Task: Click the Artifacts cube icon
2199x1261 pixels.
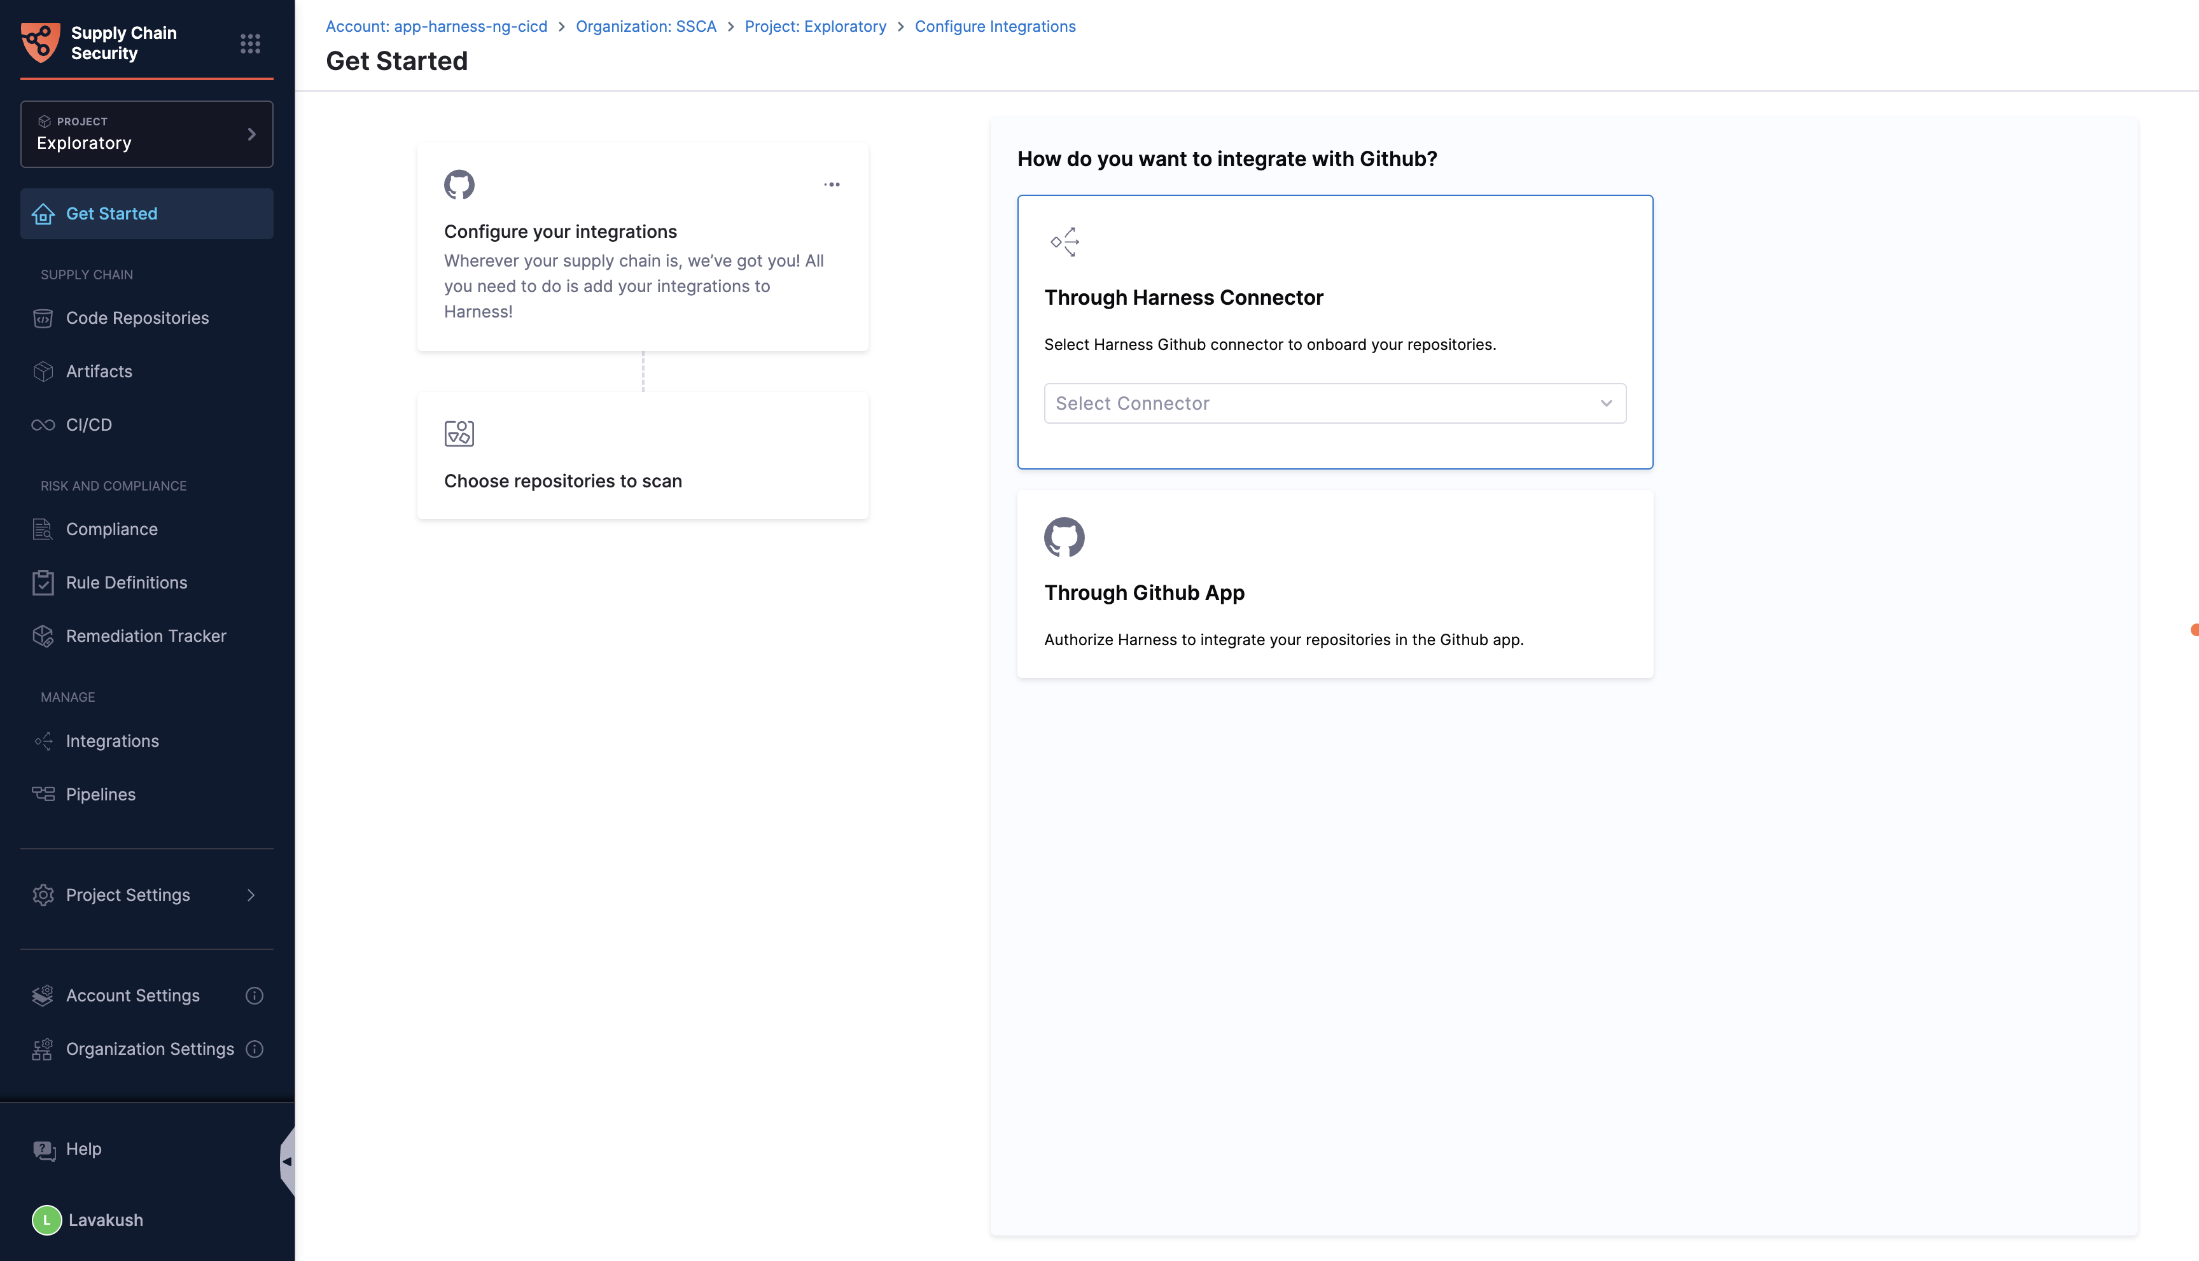Action: [x=43, y=372]
